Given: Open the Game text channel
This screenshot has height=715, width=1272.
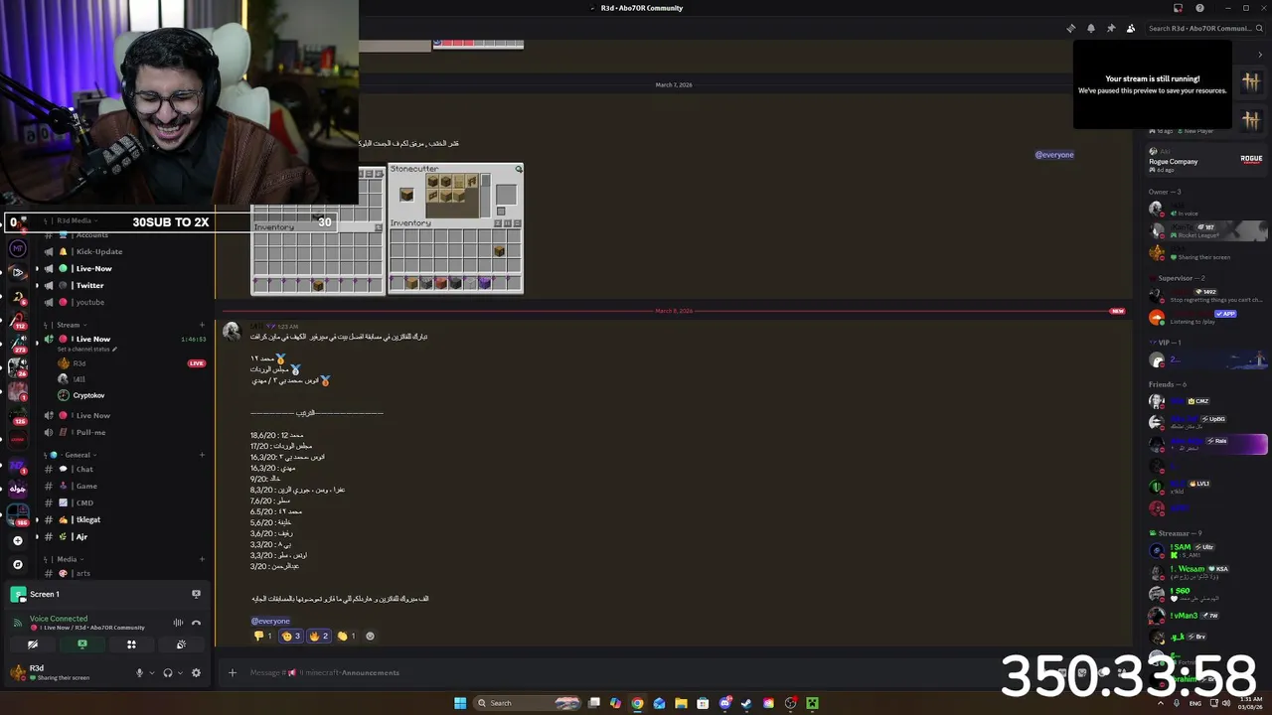Looking at the screenshot, I should pos(124,486).
